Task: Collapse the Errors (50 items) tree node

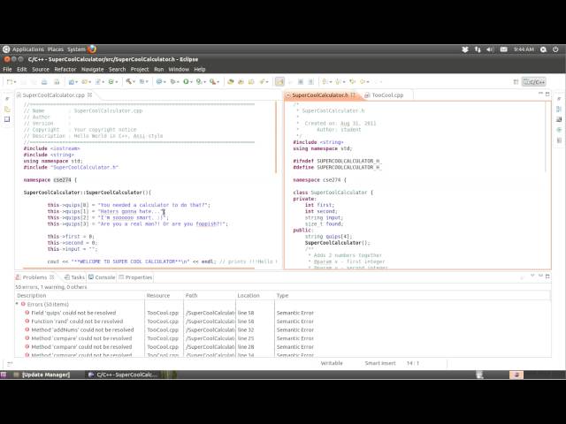Action: click(17, 304)
